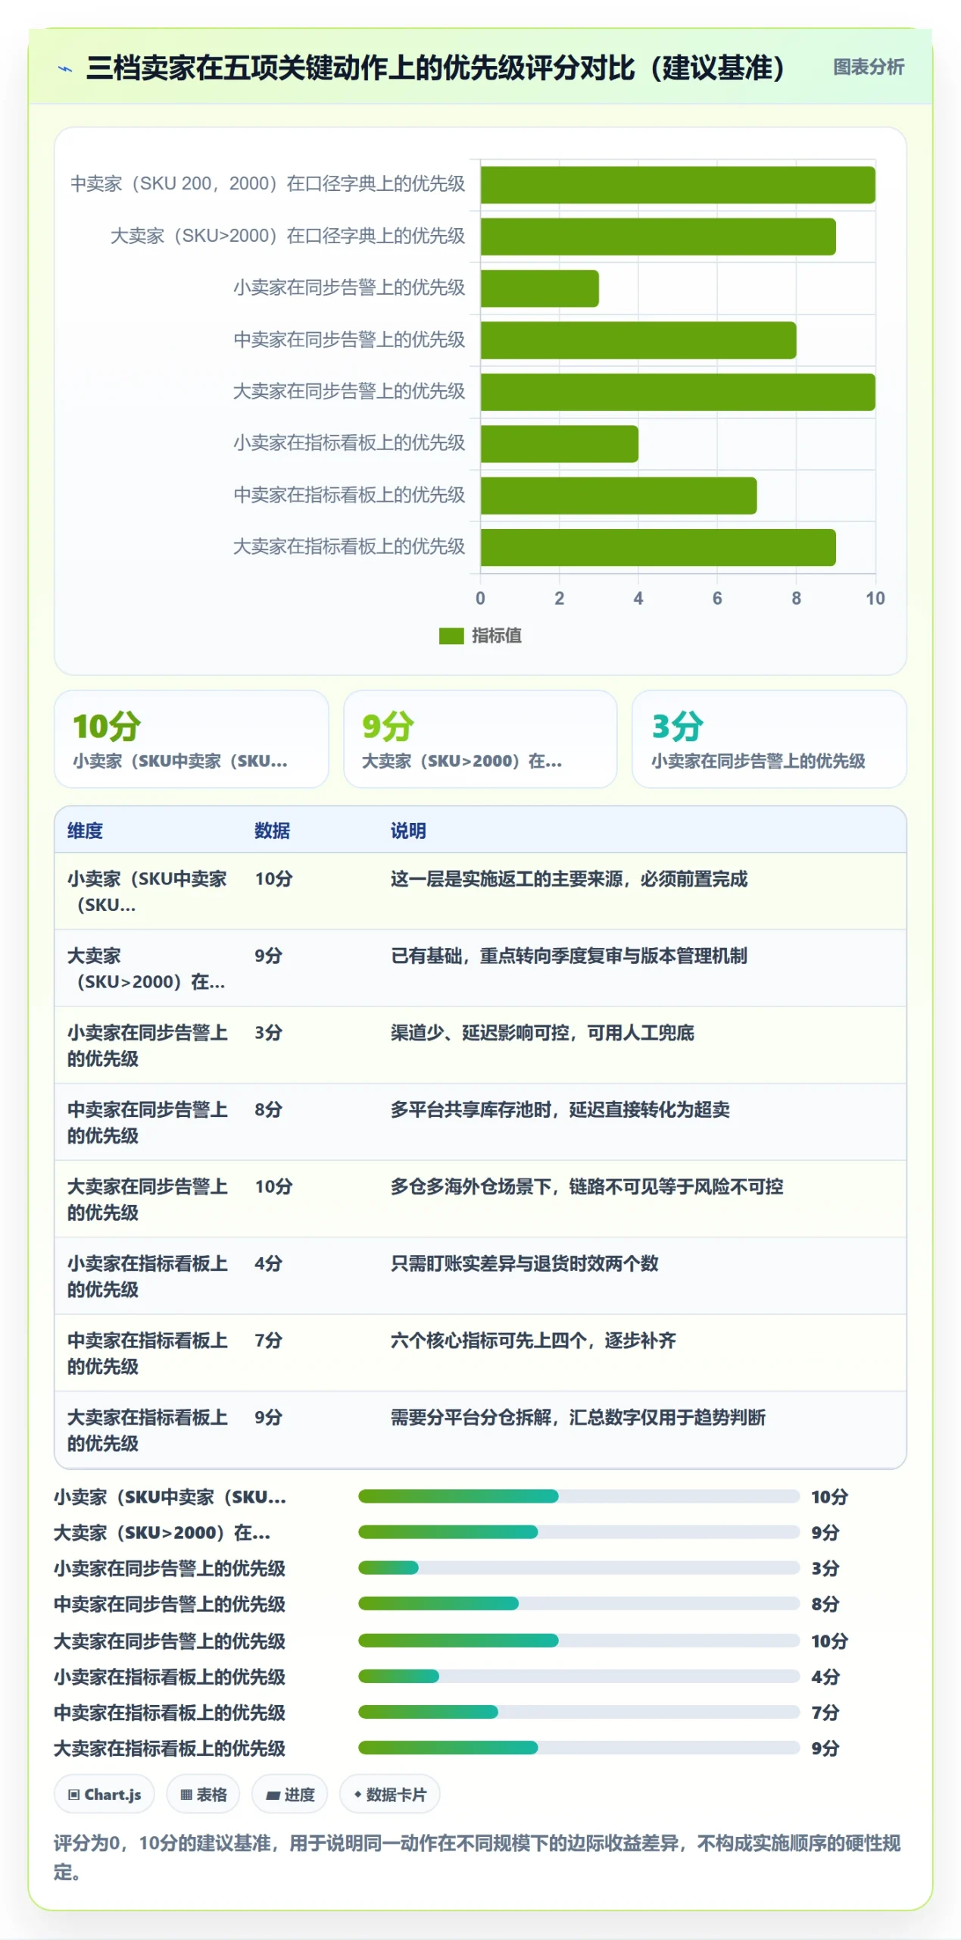
Task: Select table cell 渠道少、延迟影响可控，可用人工兜底
Action: (542, 1033)
